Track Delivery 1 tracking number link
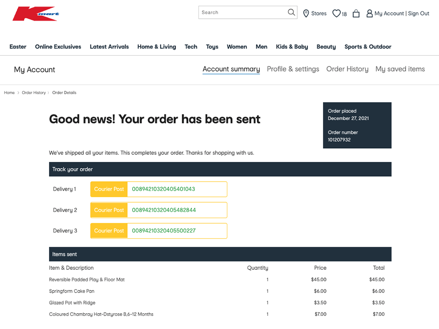Viewport: 439px width, 329px height. (163, 189)
